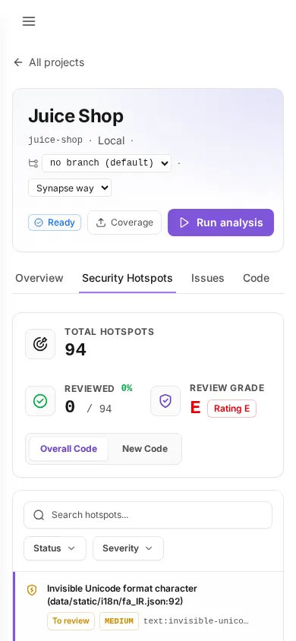
Task: Open the hamburger navigation menu
Action: [x=29, y=21]
